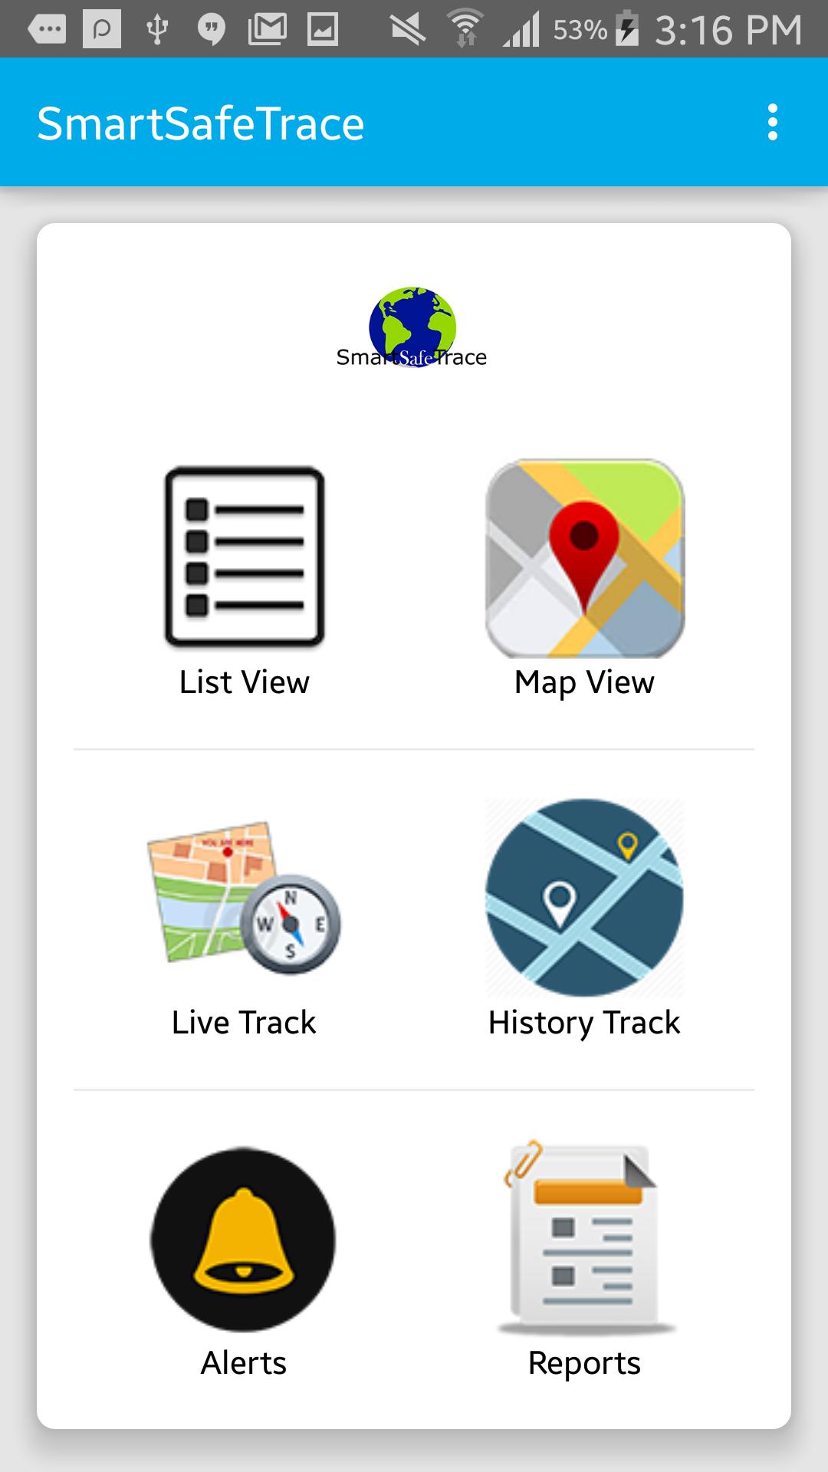Viewport: 828px width, 1472px height.
Task: Tap the Wi-Fi status icon
Action: (x=465, y=29)
